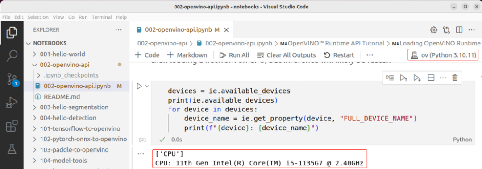Viewport: 482px width, 169px height.
Task: Toggle the split editor layout icon
Action: (459, 30)
